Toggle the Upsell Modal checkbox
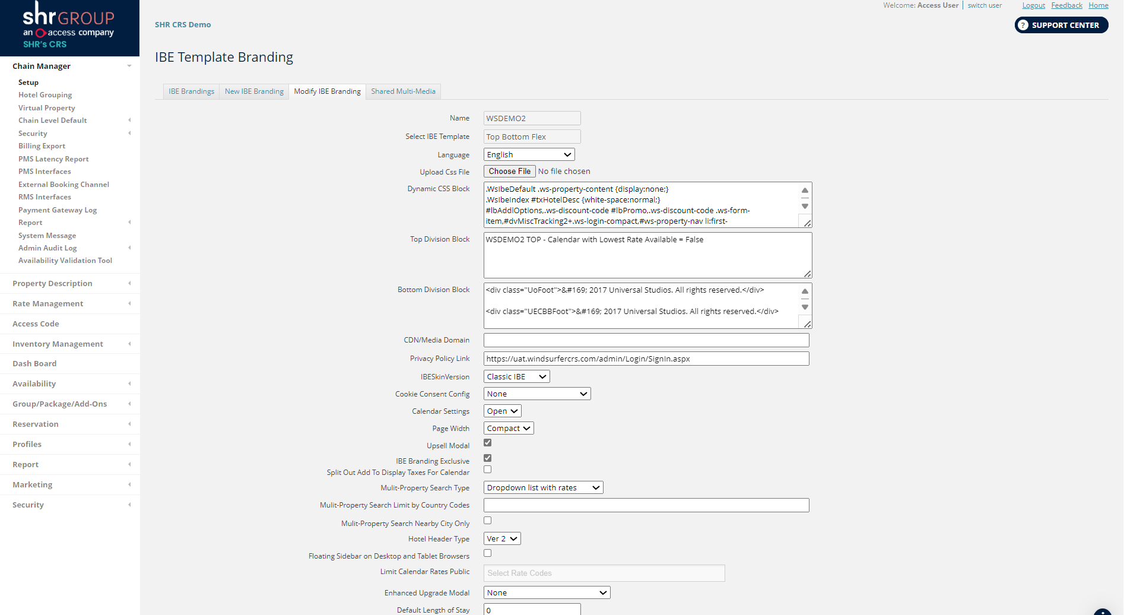Image resolution: width=1124 pixels, height=615 pixels. (x=487, y=443)
